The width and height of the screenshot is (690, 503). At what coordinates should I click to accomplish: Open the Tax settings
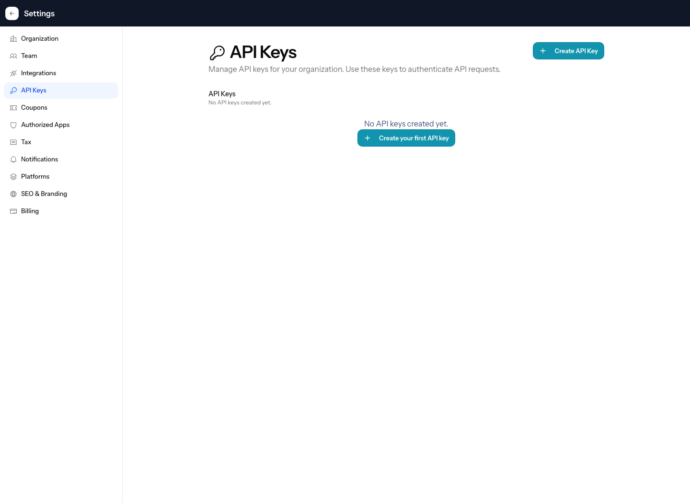point(61,142)
